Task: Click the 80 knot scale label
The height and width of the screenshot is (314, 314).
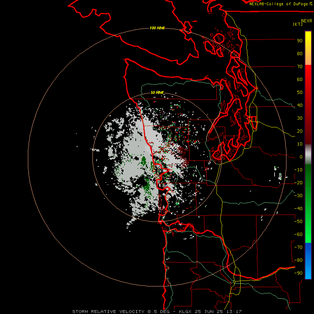Action: pyautogui.click(x=300, y=54)
